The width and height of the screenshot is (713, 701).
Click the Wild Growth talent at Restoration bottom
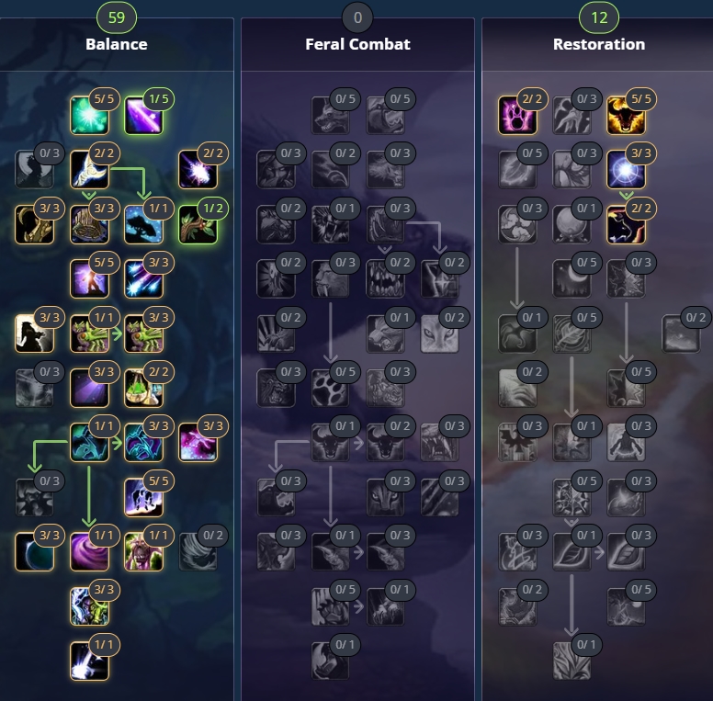click(x=572, y=661)
